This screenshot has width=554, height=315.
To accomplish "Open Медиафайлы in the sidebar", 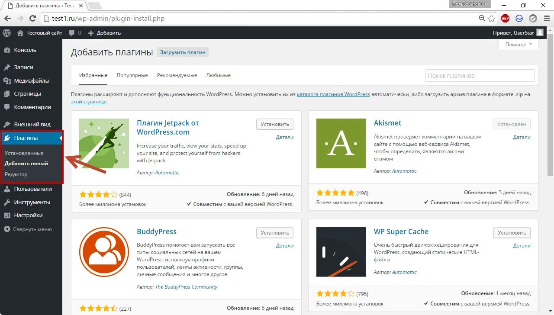I will click(x=31, y=80).
